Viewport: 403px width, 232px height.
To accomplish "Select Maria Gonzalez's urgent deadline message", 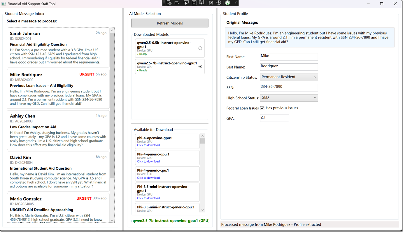I will 58,208.
